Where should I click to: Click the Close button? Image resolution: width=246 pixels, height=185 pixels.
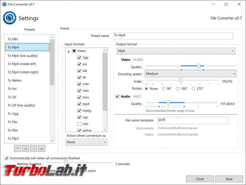point(200,179)
